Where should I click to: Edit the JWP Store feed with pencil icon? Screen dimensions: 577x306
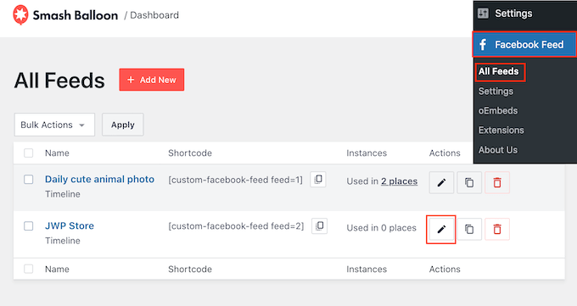tap(441, 229)
